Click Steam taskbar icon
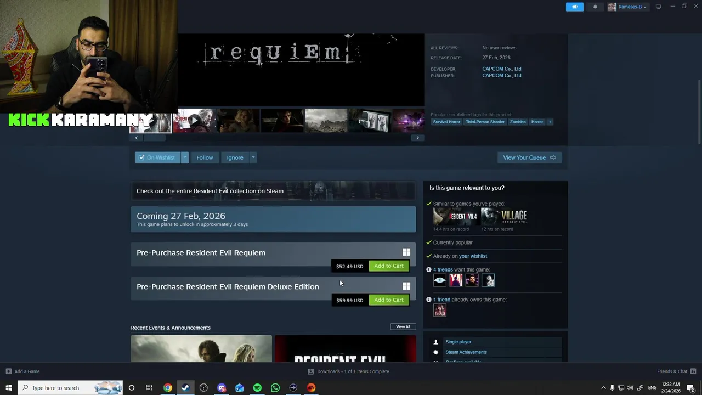Screen dimensions: 702x395 click(185, 388)
